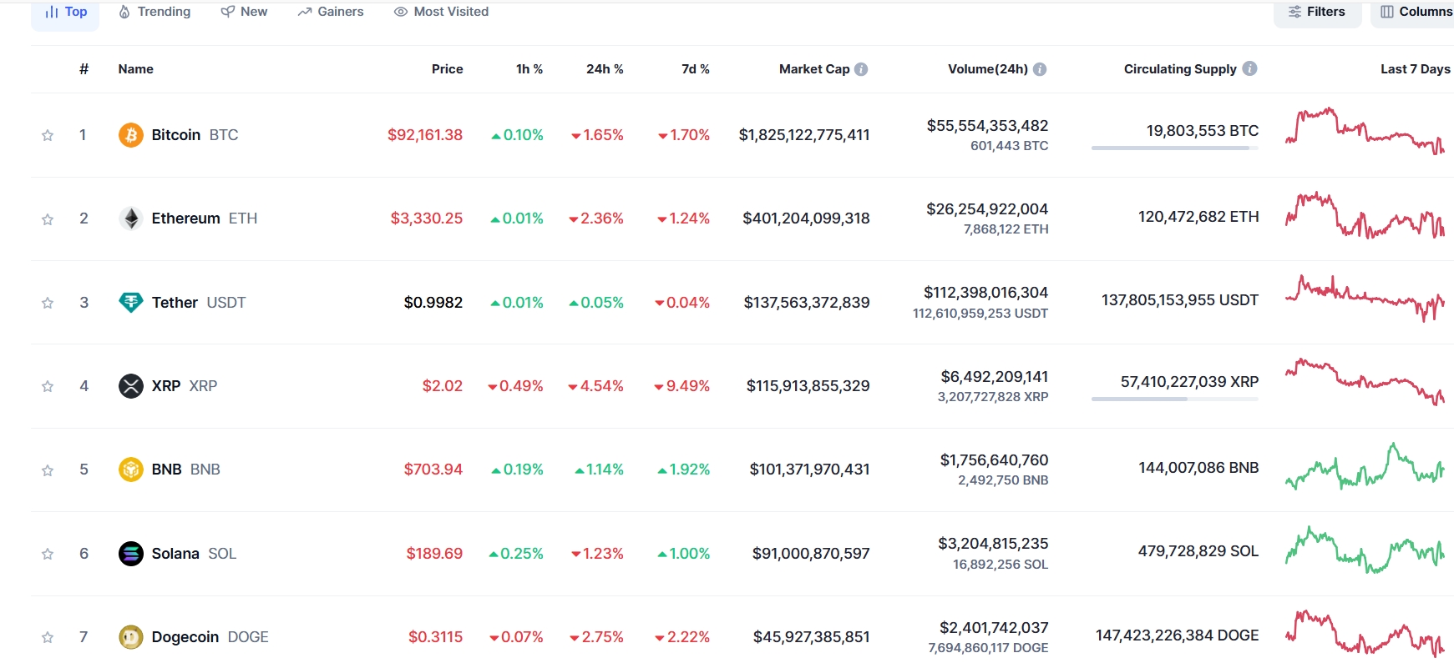Sort by the 7d % column header
Viewport: 1454px width, 663px height.
(696, 69)
